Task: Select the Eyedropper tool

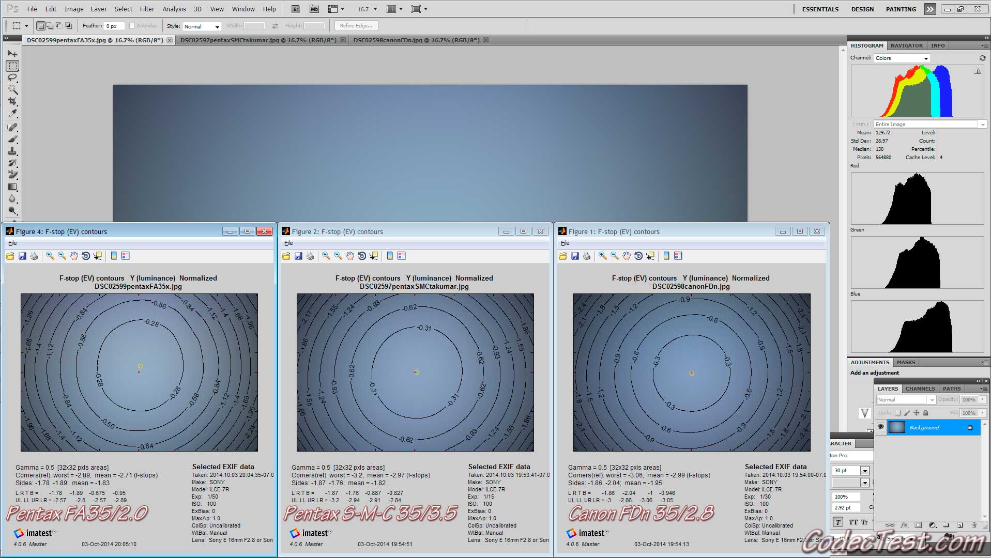Action: [x=12, y=113]
